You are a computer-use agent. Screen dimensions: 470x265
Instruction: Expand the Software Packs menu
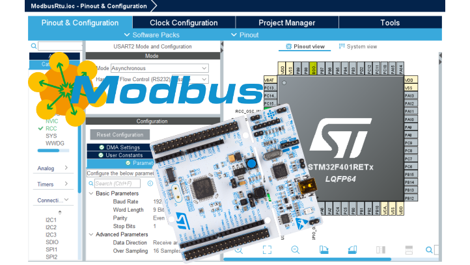coord(152,35)
